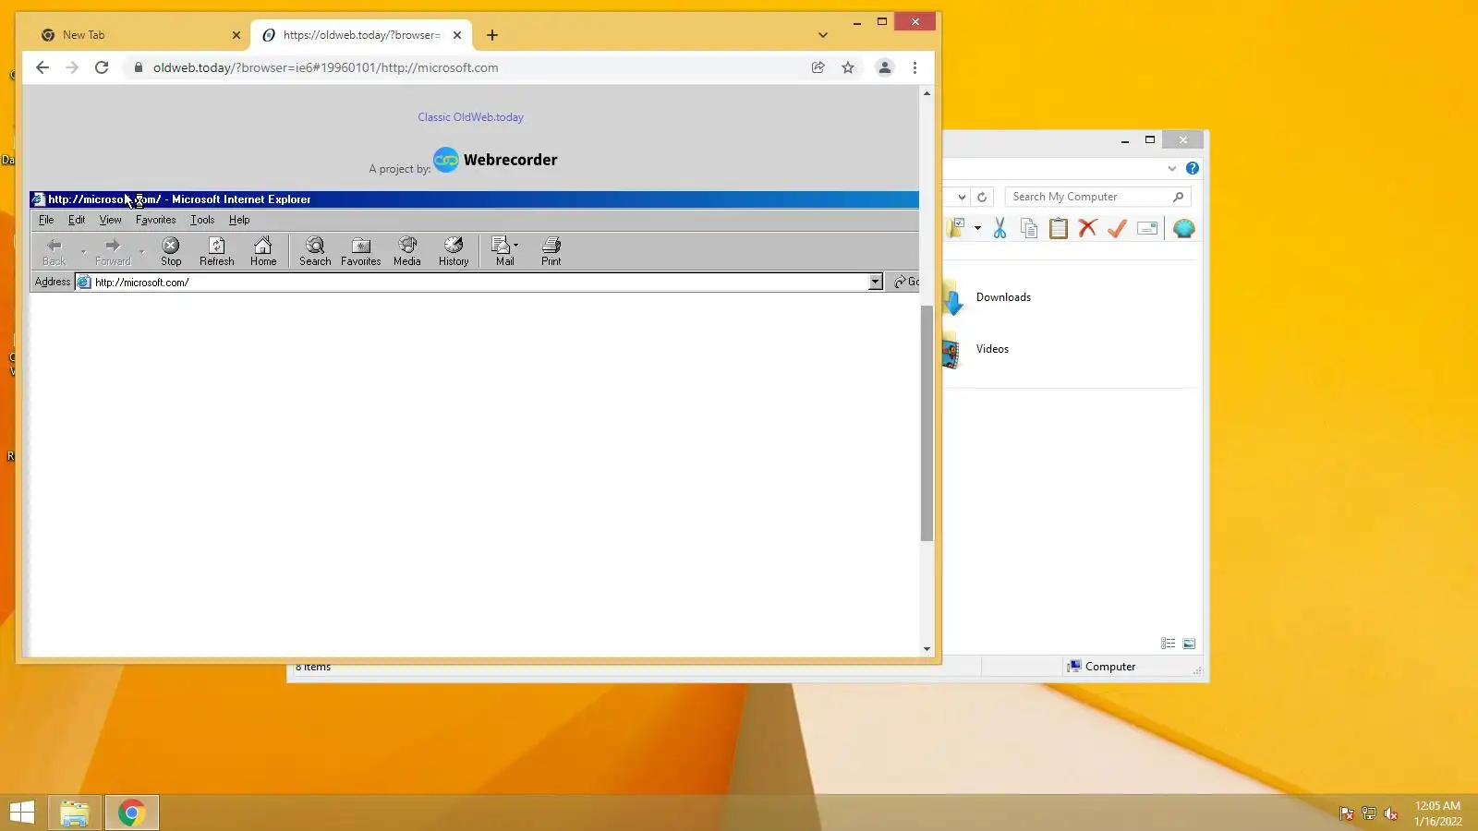Open the IE Tools menu

(202, 220)
